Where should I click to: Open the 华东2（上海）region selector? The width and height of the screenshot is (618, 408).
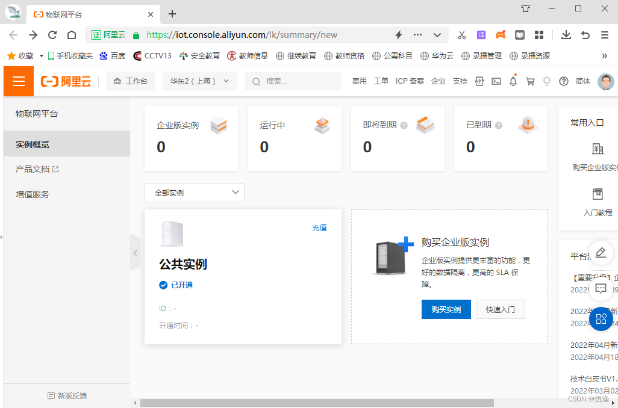point(199,81)
